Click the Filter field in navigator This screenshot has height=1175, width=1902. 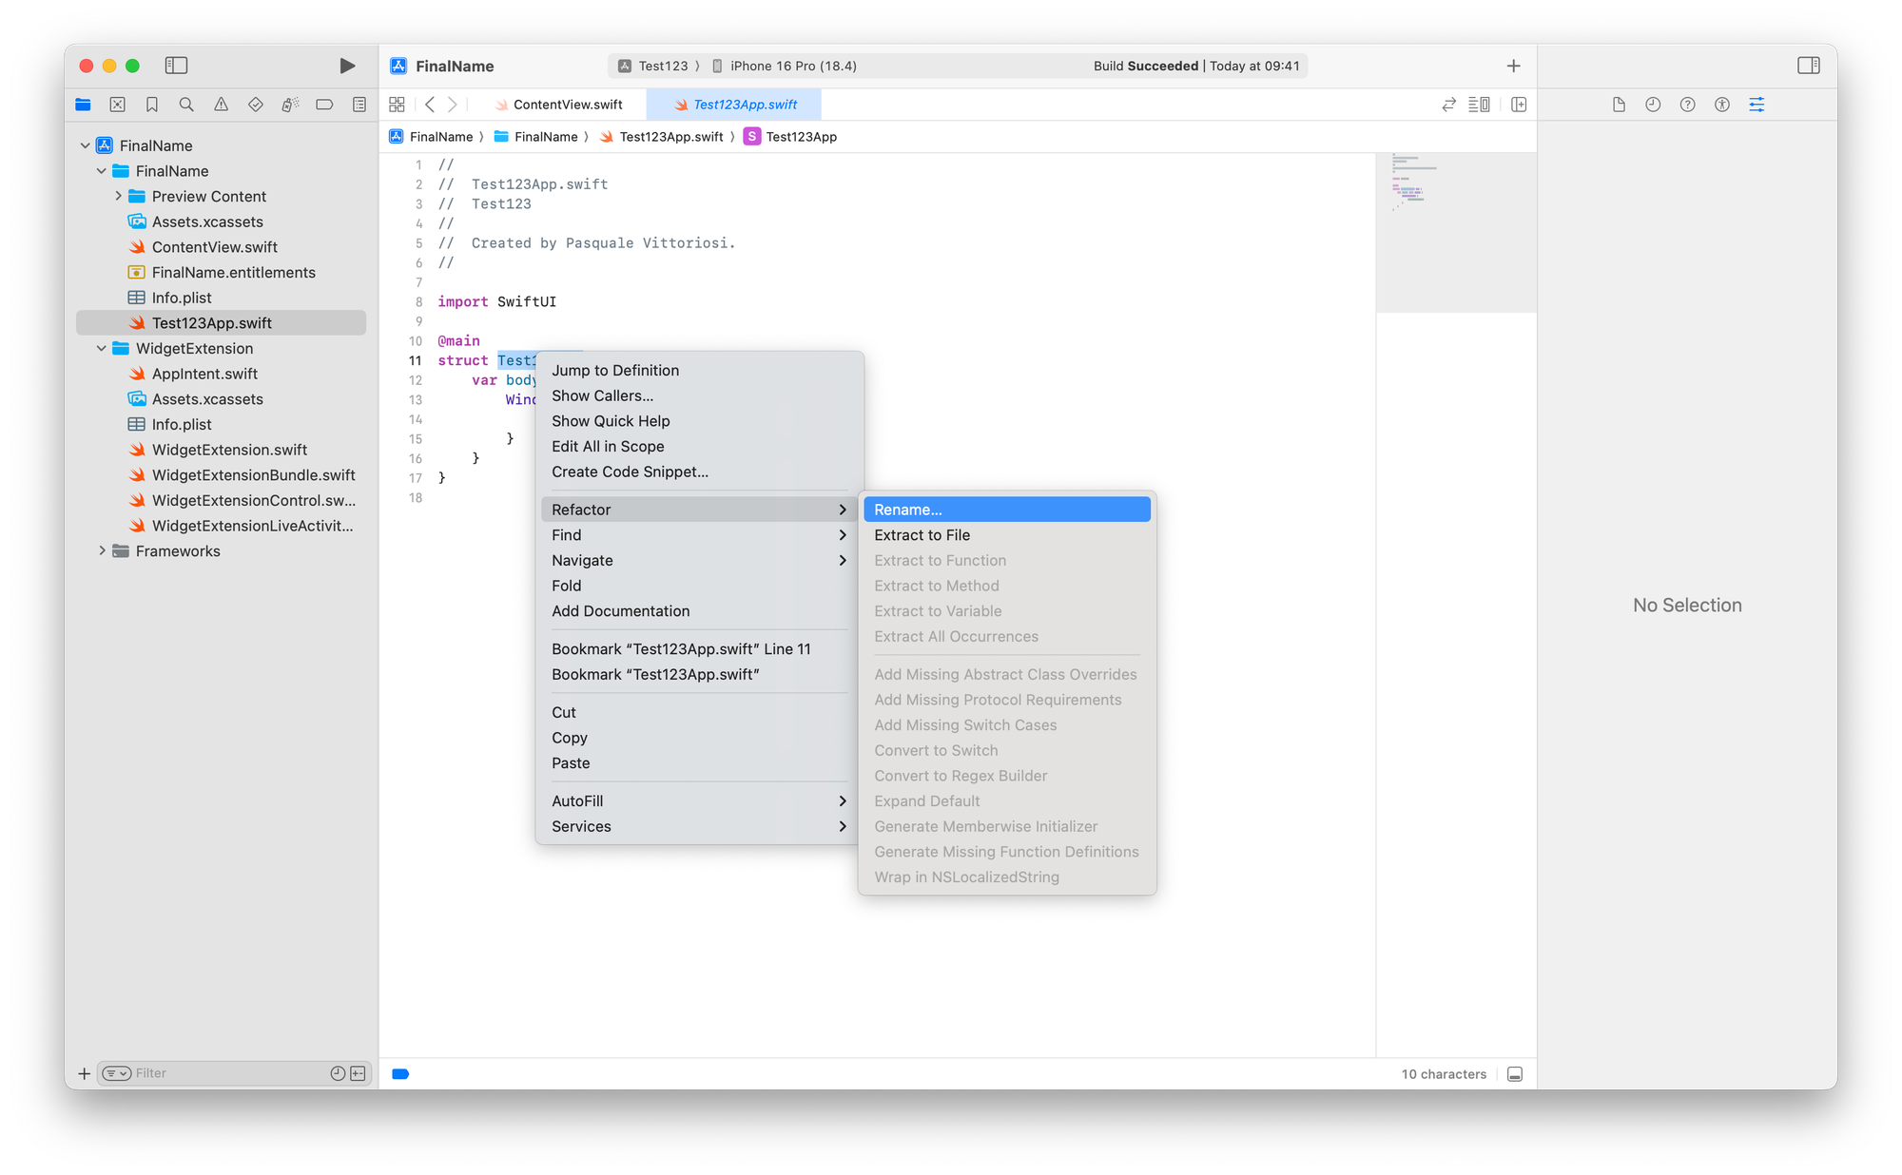point(228,1073)
